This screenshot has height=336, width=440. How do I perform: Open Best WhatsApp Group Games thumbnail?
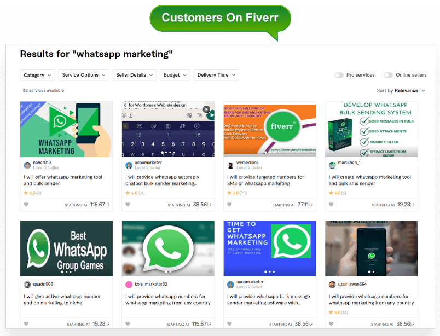point(67,248)
